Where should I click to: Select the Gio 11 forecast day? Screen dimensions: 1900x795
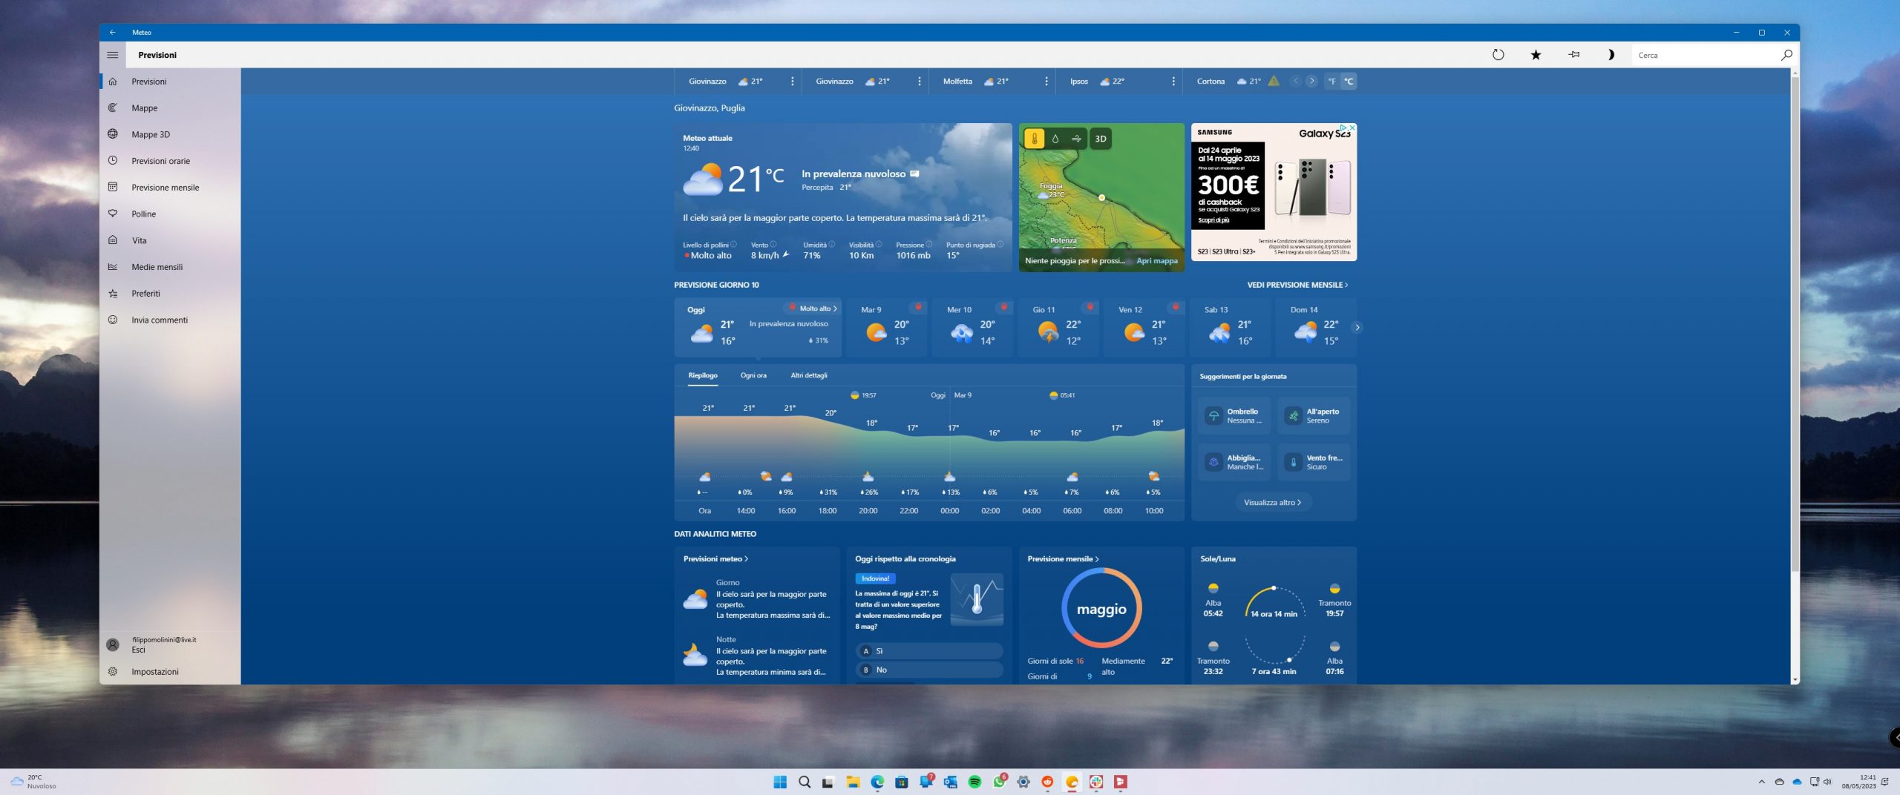tap(1058, 328)
